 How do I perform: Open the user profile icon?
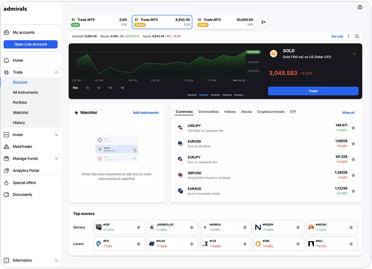(x=360, y=7)
